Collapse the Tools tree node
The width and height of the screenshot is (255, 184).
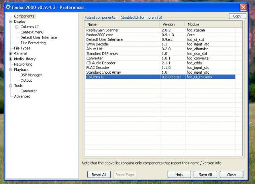pyautogui.click(x=11, y=86)
